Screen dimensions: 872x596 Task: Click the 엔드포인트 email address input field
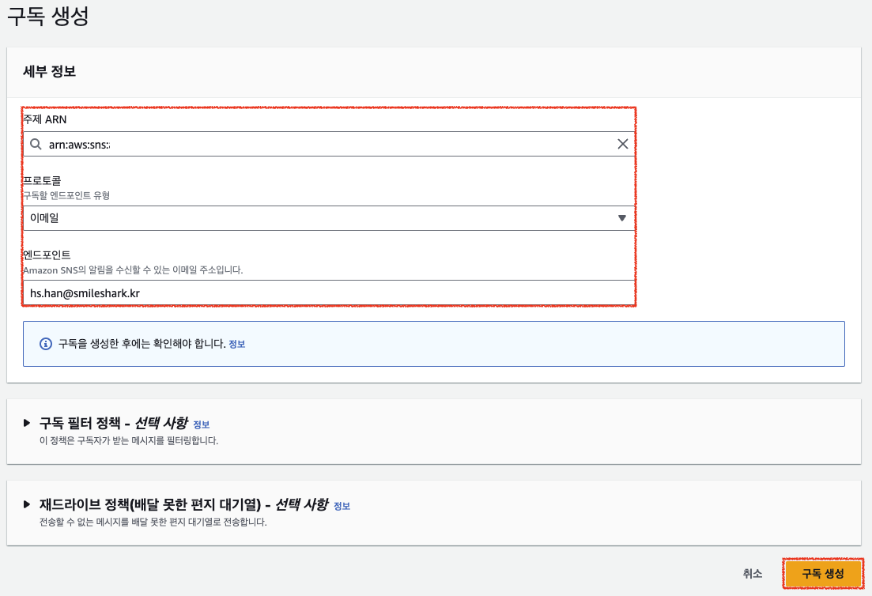pos(328,292)
